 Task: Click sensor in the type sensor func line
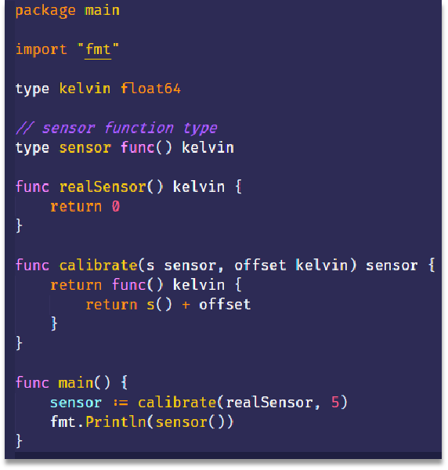click(85, 148)
